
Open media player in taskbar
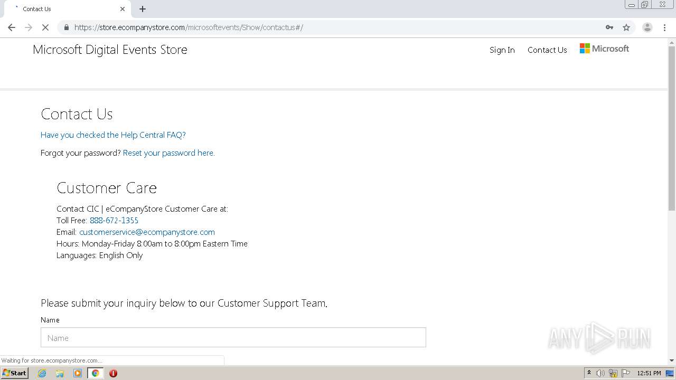[x=78, y=373]
